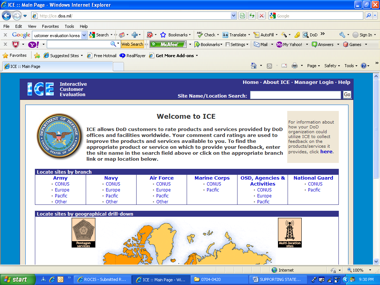Open the Tools menu in menu bar

point(69,26)
